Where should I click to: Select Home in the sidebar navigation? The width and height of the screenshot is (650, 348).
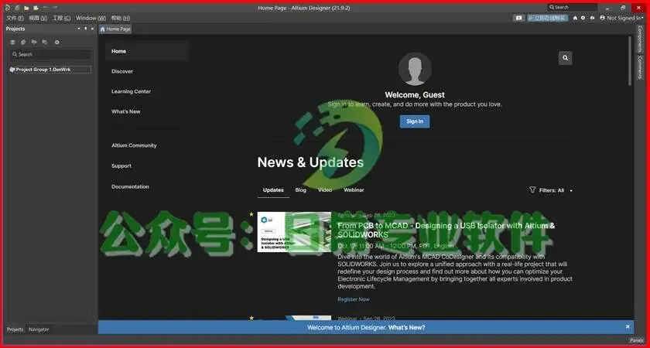(147, 51)
